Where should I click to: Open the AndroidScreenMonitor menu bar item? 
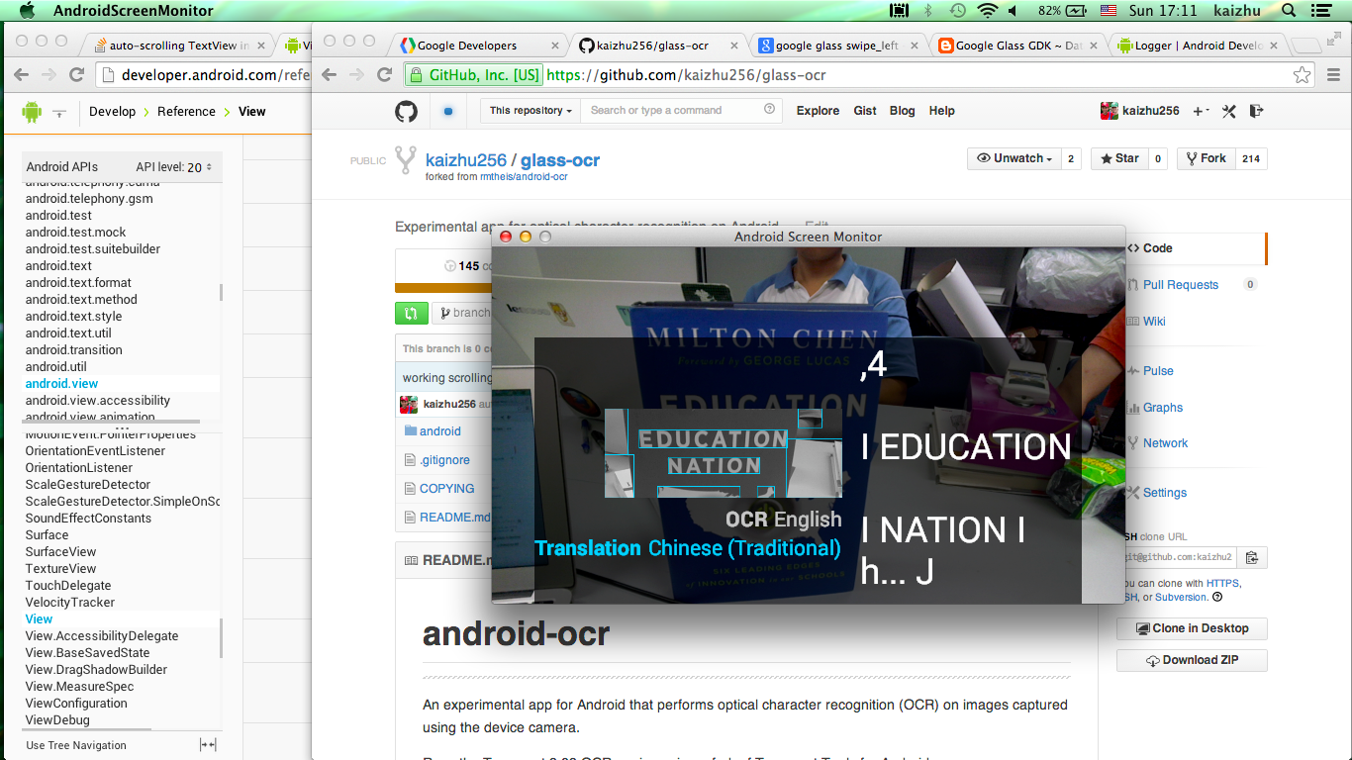click(x=133, y=11)
